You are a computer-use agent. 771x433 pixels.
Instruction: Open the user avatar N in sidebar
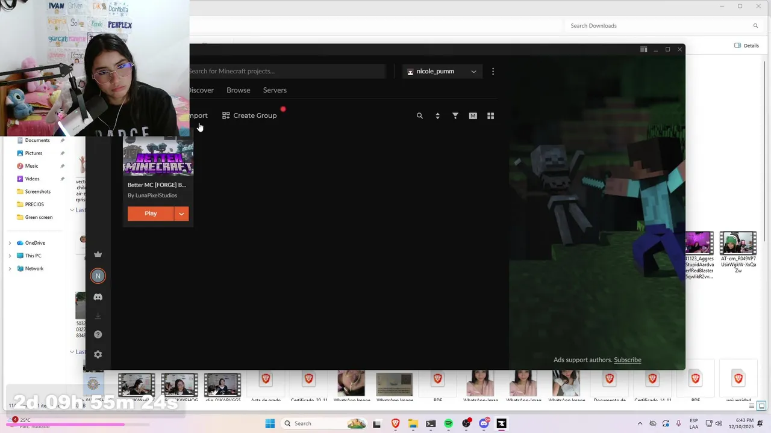tap(98, 276)
